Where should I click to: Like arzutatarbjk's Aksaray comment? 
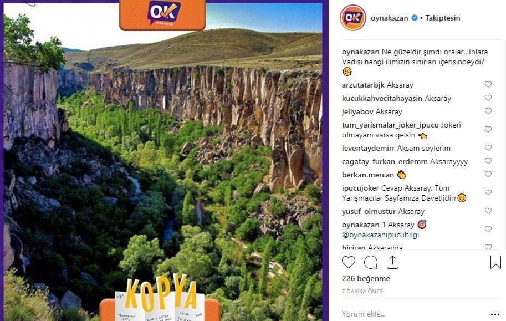point(488,85)
